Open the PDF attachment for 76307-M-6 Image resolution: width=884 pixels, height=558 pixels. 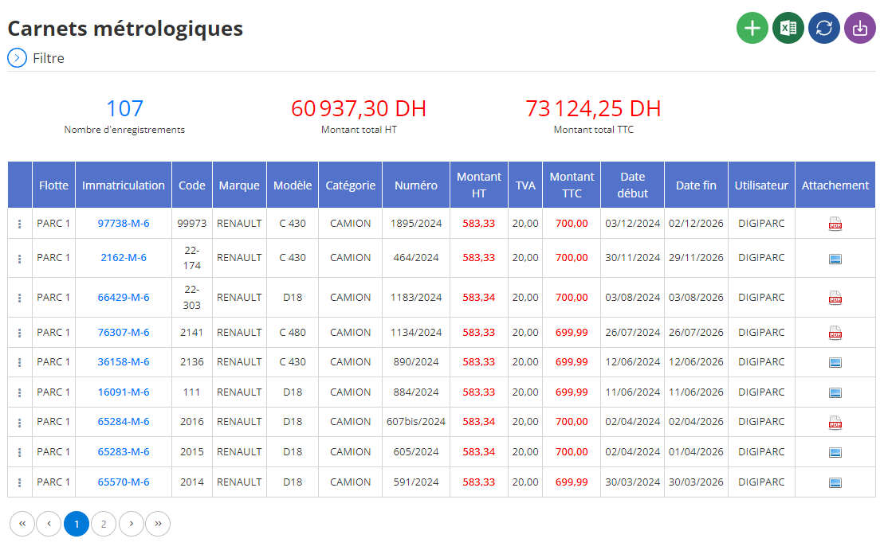click(835, 333)
